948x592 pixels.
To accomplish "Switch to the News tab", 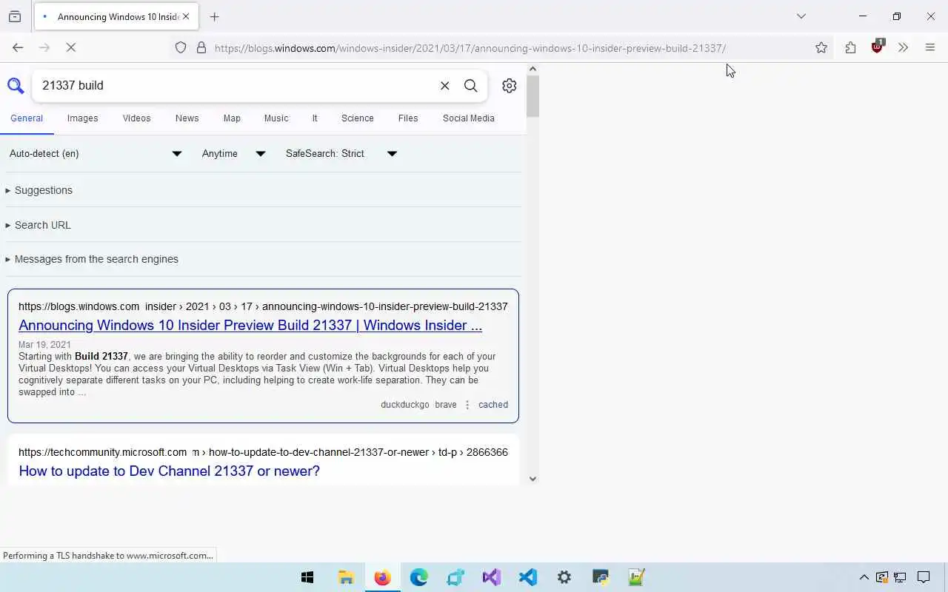I will (x=187, y=118).
